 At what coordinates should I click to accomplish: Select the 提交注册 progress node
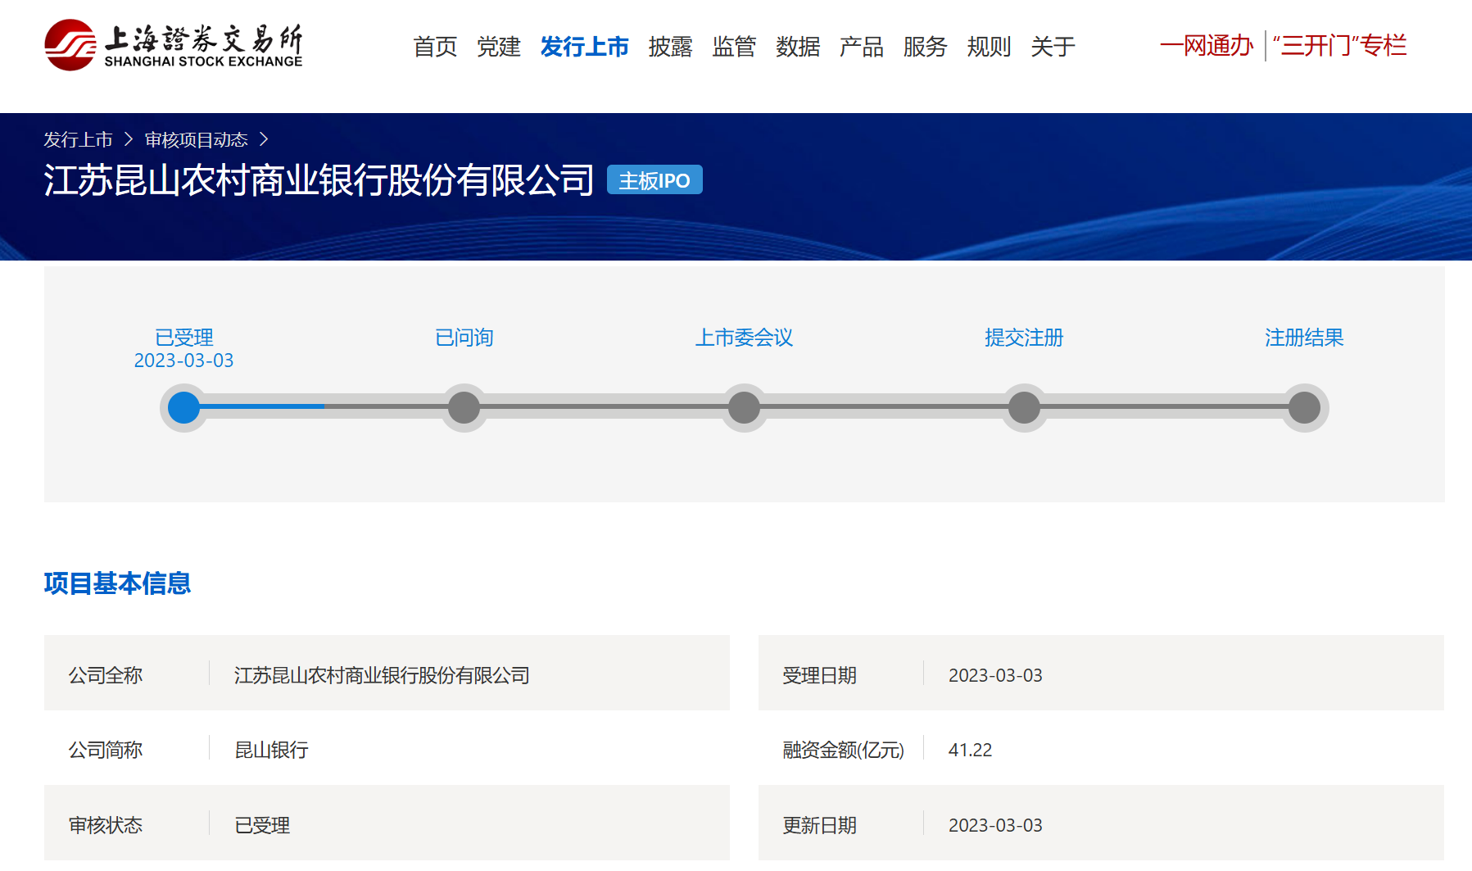coord(1025,407)
